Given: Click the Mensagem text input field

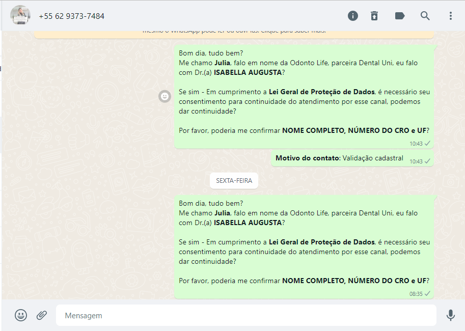Looking at the screenshot, I should click(x=246, y=315).
